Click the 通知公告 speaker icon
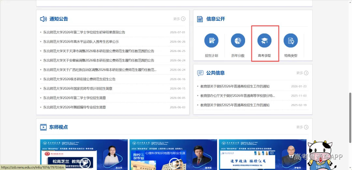 pyautogui.click(x=44, y=19)
